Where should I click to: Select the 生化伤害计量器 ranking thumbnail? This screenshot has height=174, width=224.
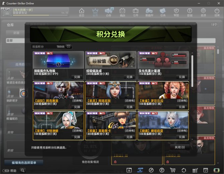(x=163, y=60)
